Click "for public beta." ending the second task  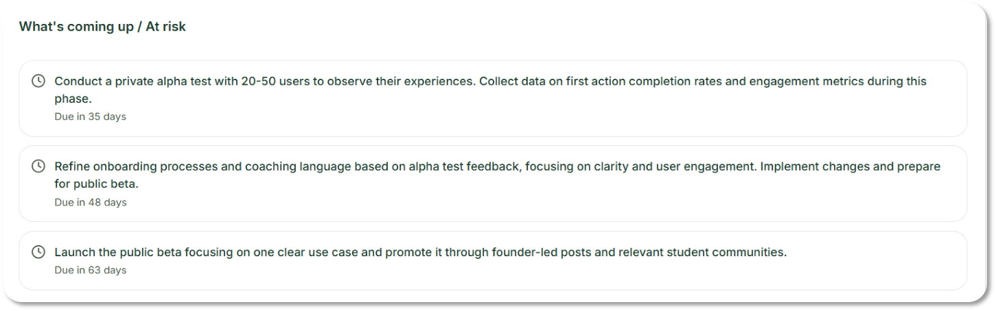pyautogui.click(x=97, y=184)
